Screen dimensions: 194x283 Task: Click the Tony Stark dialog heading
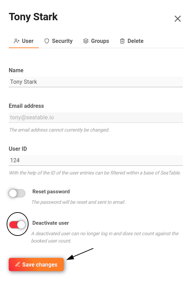[x=33, y=17]
